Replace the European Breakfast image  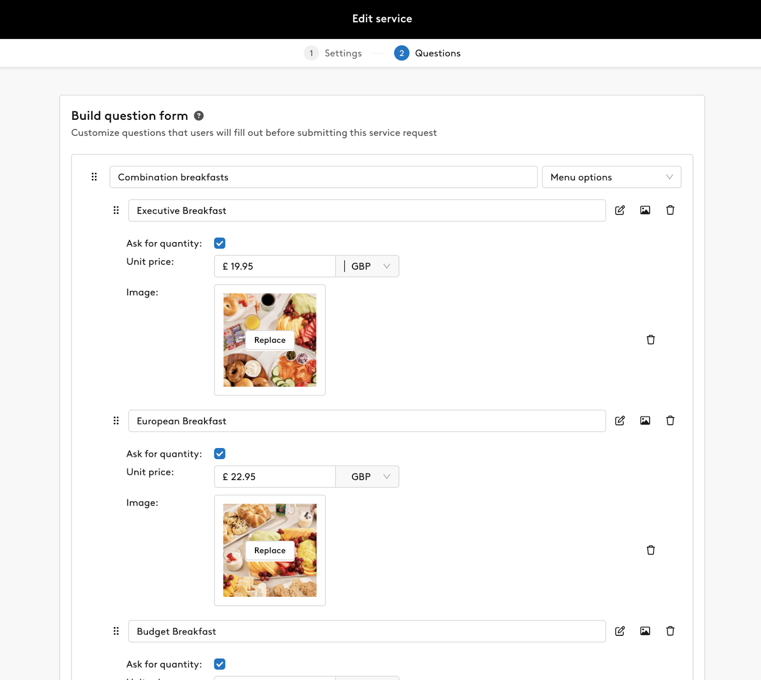[270, 551]
